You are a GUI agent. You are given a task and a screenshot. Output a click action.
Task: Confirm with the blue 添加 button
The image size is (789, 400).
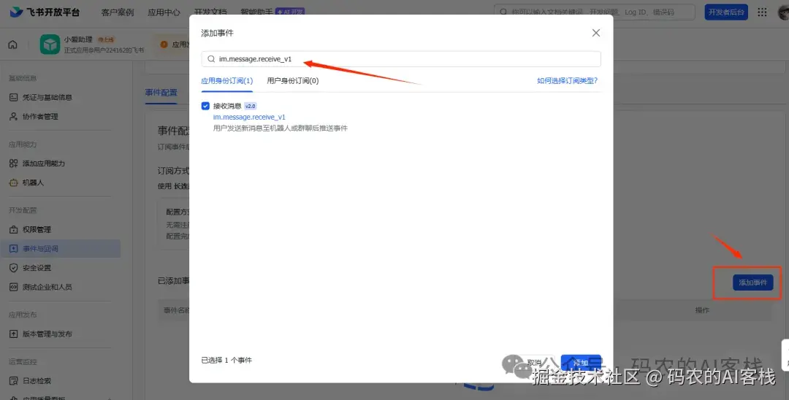581,363
